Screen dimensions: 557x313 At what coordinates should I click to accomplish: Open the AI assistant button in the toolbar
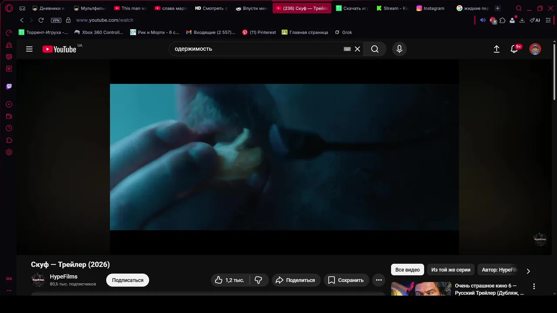pyautogui.click(x=535, y=20)
